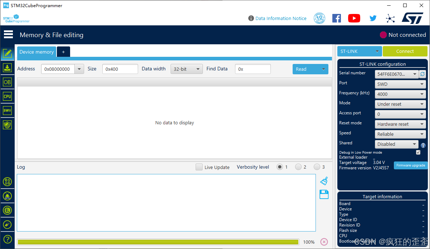Viewport: 430px width, 249px height.
Task: Open the Access port dropdown
Action: tap(400, 114)
